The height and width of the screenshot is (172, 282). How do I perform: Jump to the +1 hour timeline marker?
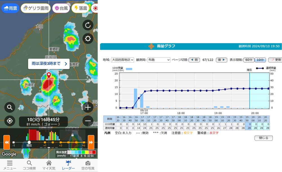click(45, 142)
